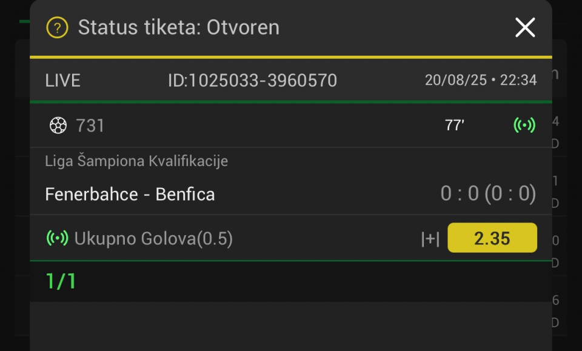This screenshot has height=351, width=582.
Task: Click the empty area below 1/1 row
Action: click(291, 326)
